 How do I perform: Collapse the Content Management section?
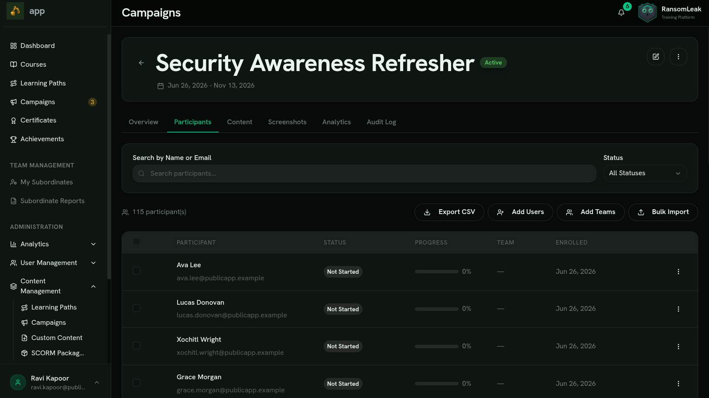[54, 286]
